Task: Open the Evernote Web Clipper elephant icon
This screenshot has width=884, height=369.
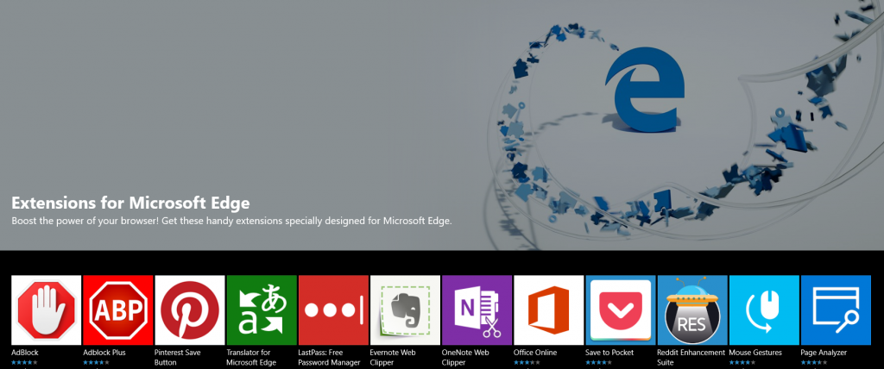Action: coord(406,310)
